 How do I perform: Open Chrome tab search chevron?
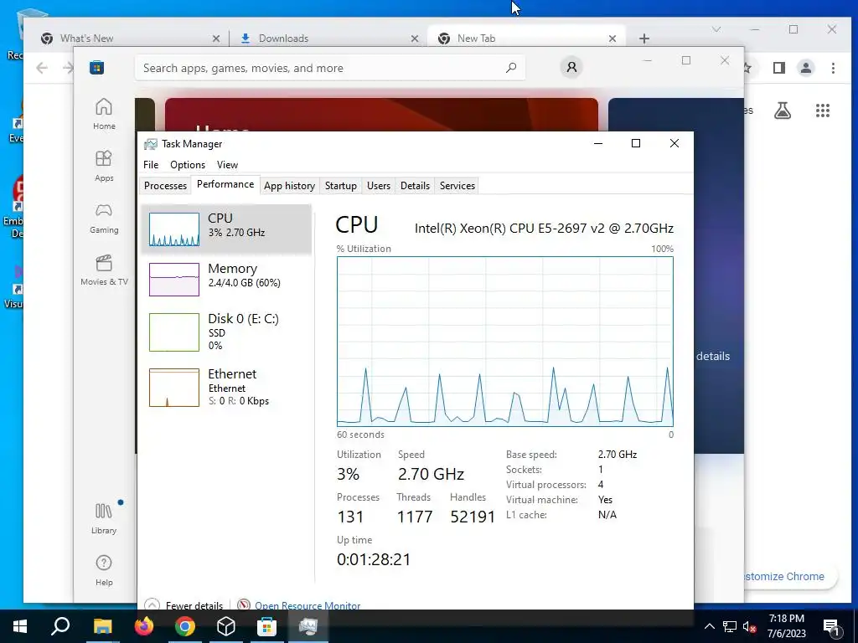716,29
